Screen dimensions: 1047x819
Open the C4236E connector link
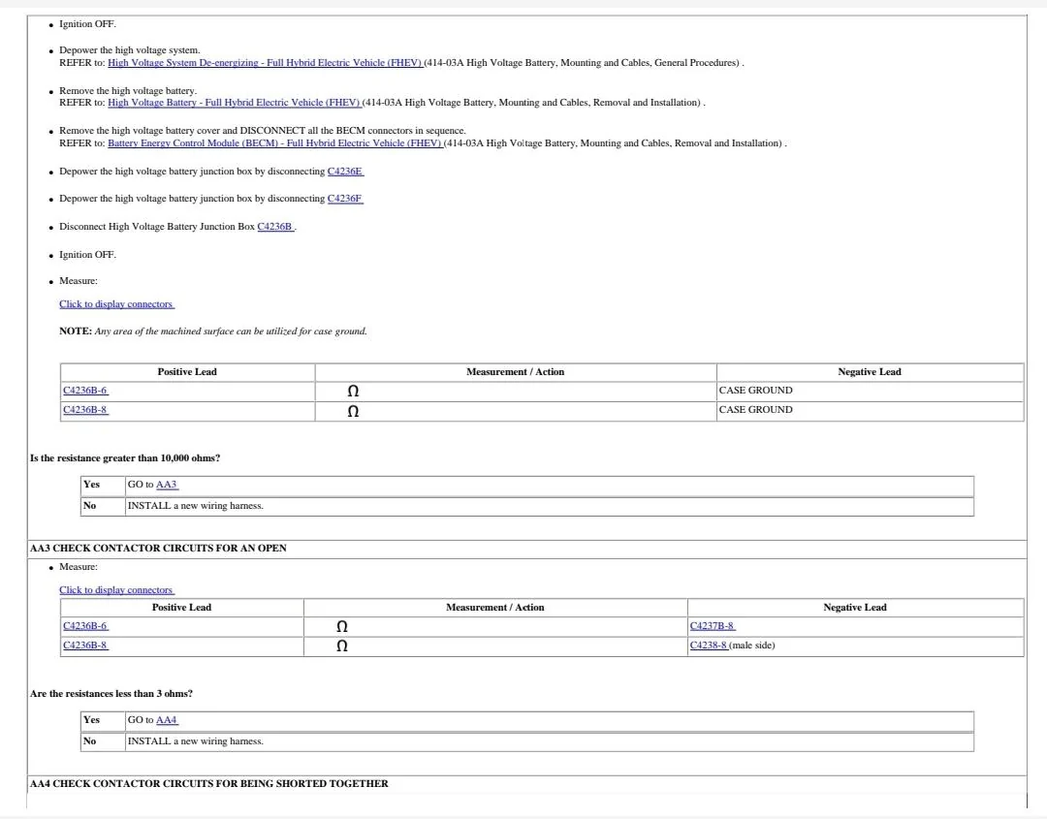coord(345,172)
